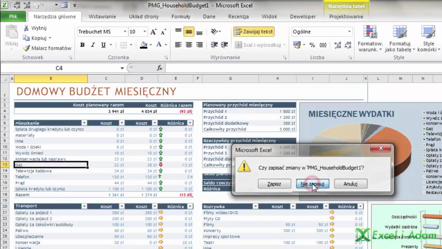Open Scal i wyśrodkuj dropdown arrow
Viewport: 442px width, 249px height.
(285, 45)
